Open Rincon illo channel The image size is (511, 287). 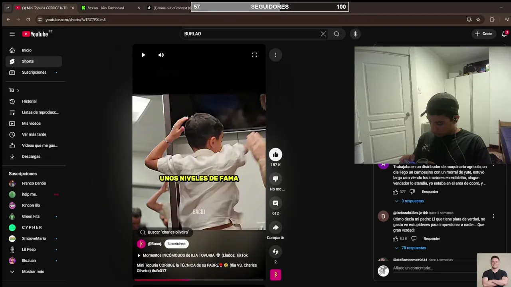[34, 205]
